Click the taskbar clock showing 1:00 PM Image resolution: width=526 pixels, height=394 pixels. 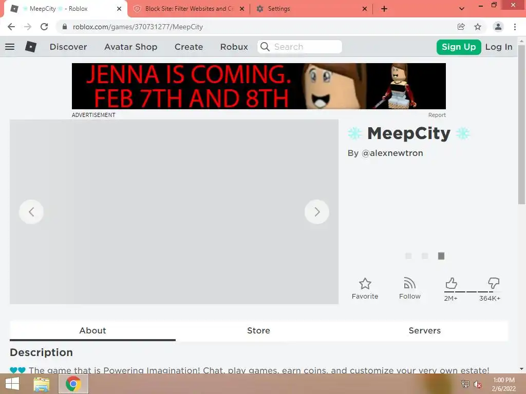(x=503, y=384)
